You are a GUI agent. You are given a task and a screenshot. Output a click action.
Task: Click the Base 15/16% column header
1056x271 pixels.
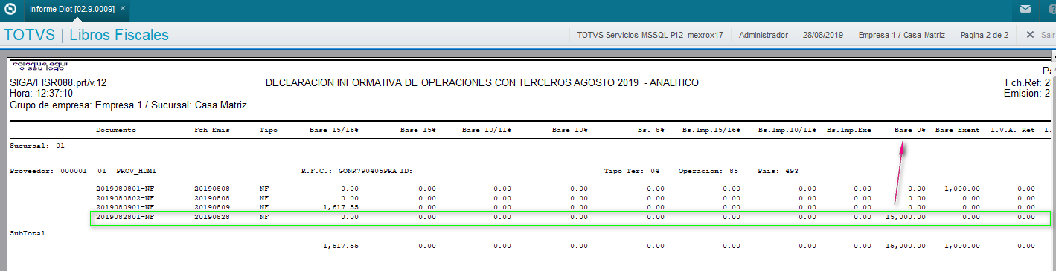[x=334, y=130]
